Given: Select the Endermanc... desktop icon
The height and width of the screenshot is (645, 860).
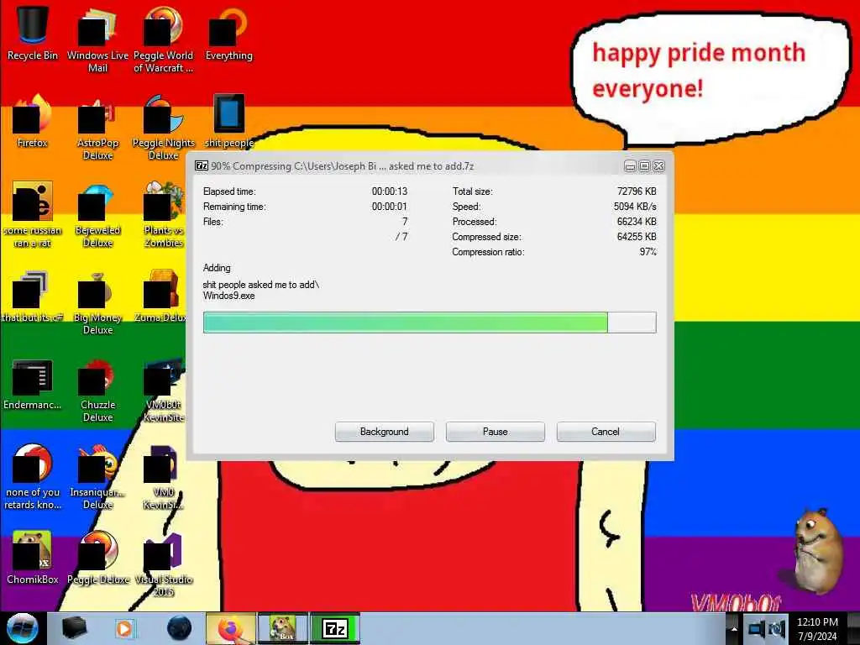Looking at the screenshot, I should point(33,383).
